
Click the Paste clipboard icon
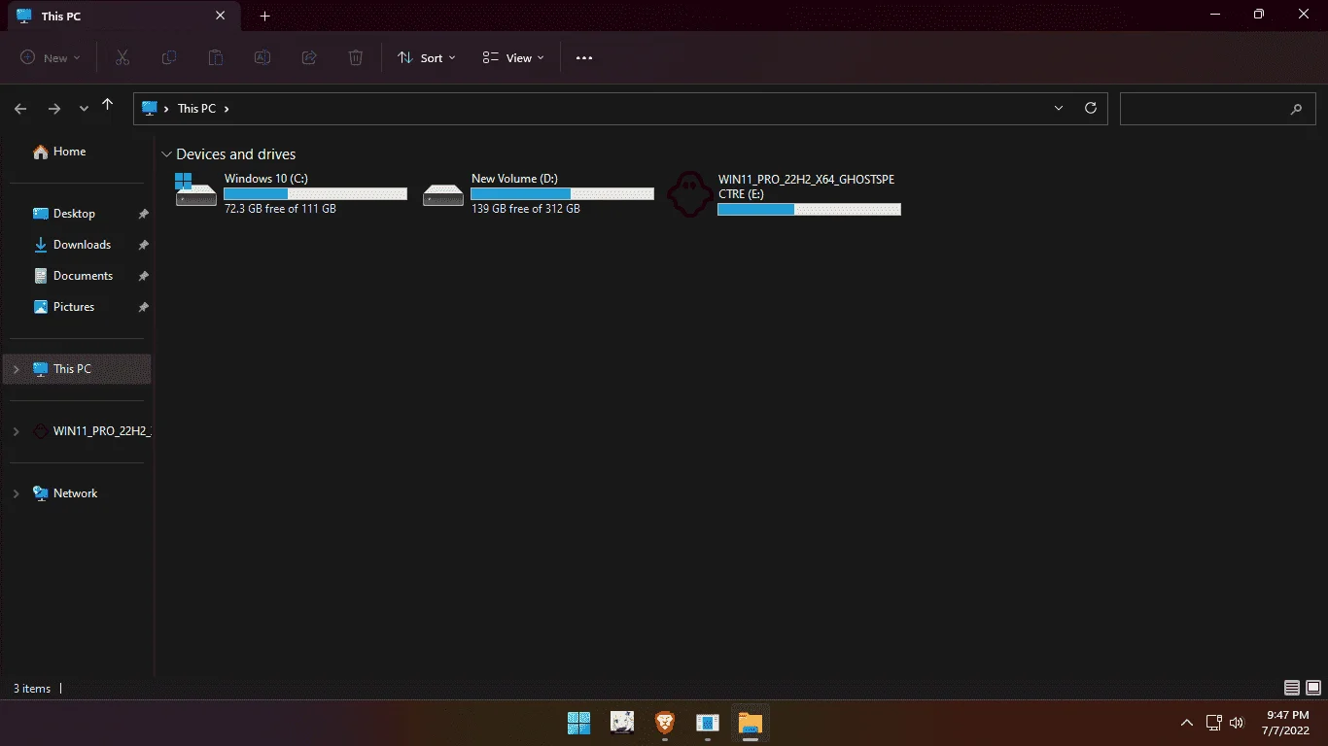click(x=216, y=58)
